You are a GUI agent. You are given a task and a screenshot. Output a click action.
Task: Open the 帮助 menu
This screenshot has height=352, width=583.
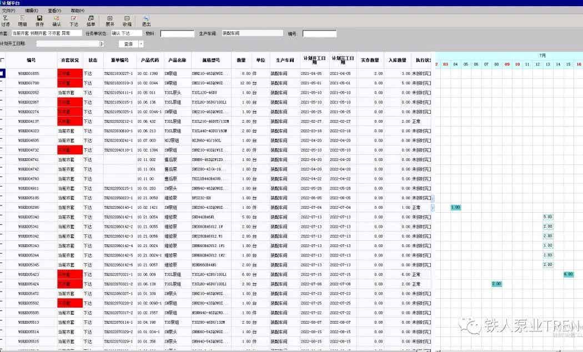(78, 11)
